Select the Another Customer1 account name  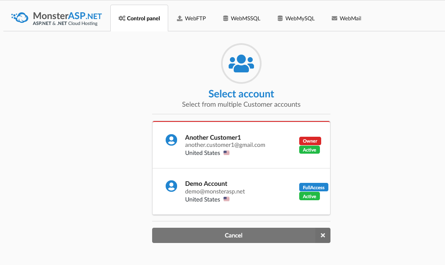pyautogui.click(x=213, y=137)
